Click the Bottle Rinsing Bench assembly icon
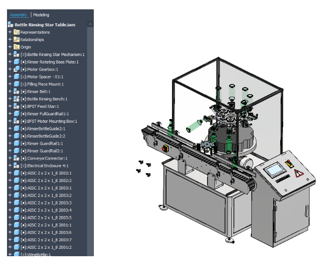The height and width of the screenshot is (259, 318). [x=16, y=99]
